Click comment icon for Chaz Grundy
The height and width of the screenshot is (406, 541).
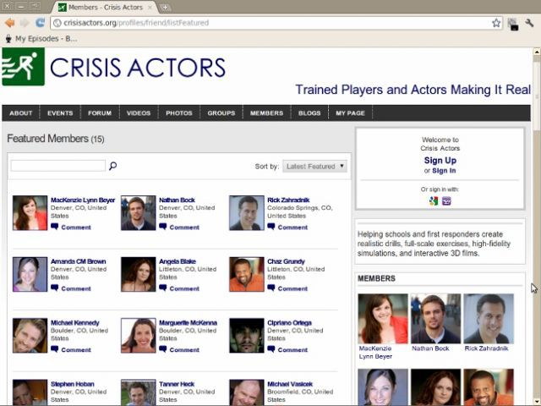pyautogui.click(x=271, y=288)
